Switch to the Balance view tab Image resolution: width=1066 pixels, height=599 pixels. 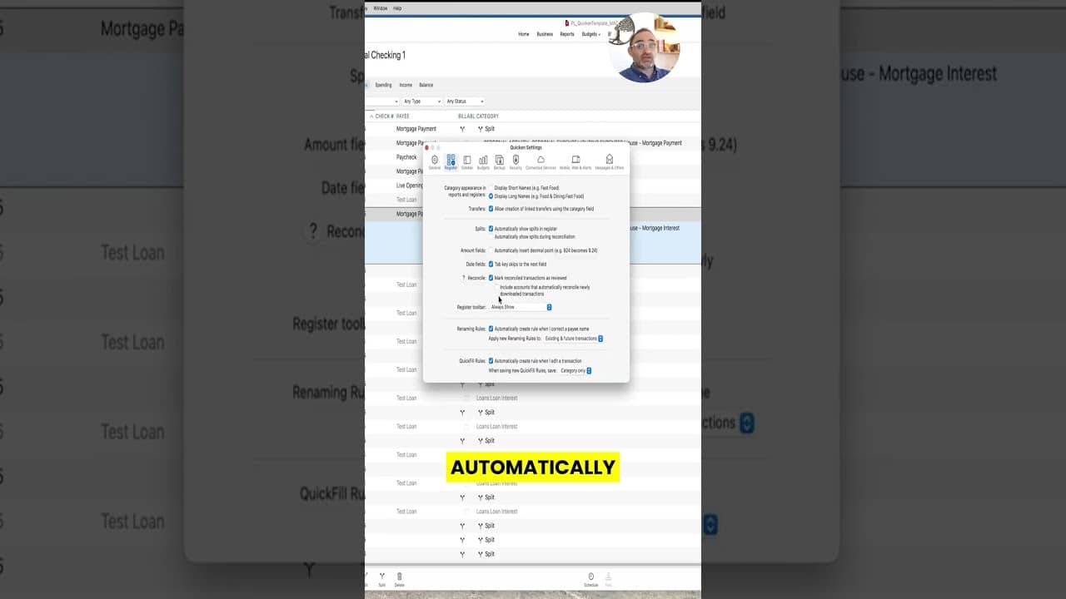click(x=426, y=85)
